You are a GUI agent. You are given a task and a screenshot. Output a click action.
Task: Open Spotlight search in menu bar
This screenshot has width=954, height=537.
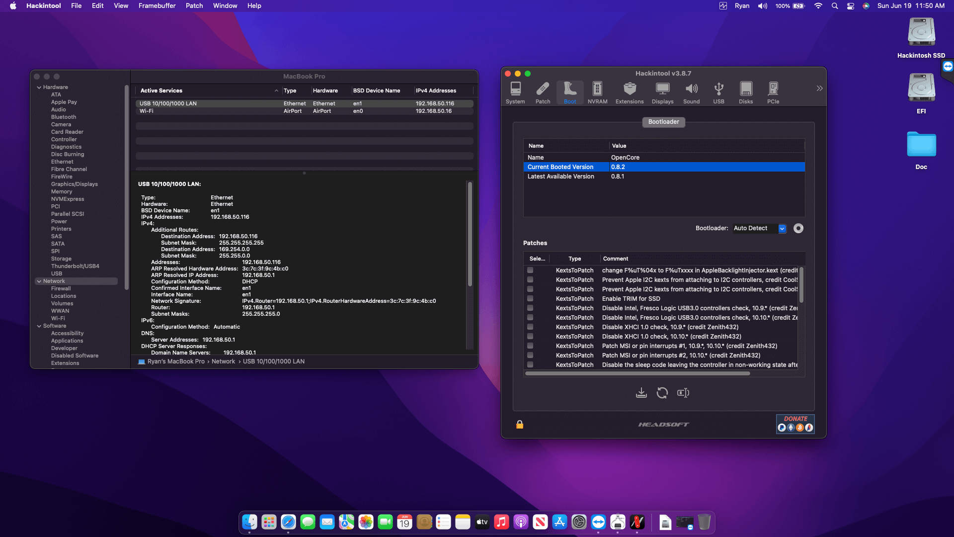[x=835, y=6]
